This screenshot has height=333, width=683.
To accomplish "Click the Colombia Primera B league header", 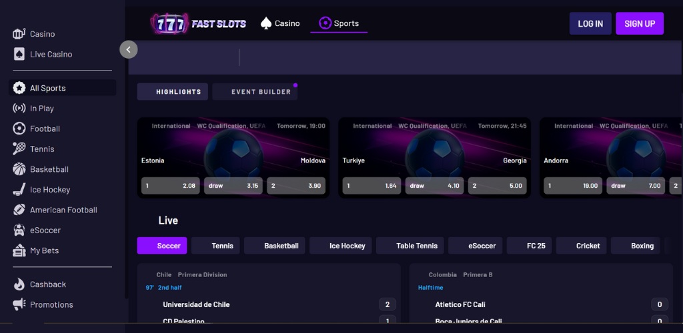I will point(460,275).
